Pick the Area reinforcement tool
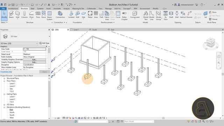224x126 pixels. [x=96, y=15]
